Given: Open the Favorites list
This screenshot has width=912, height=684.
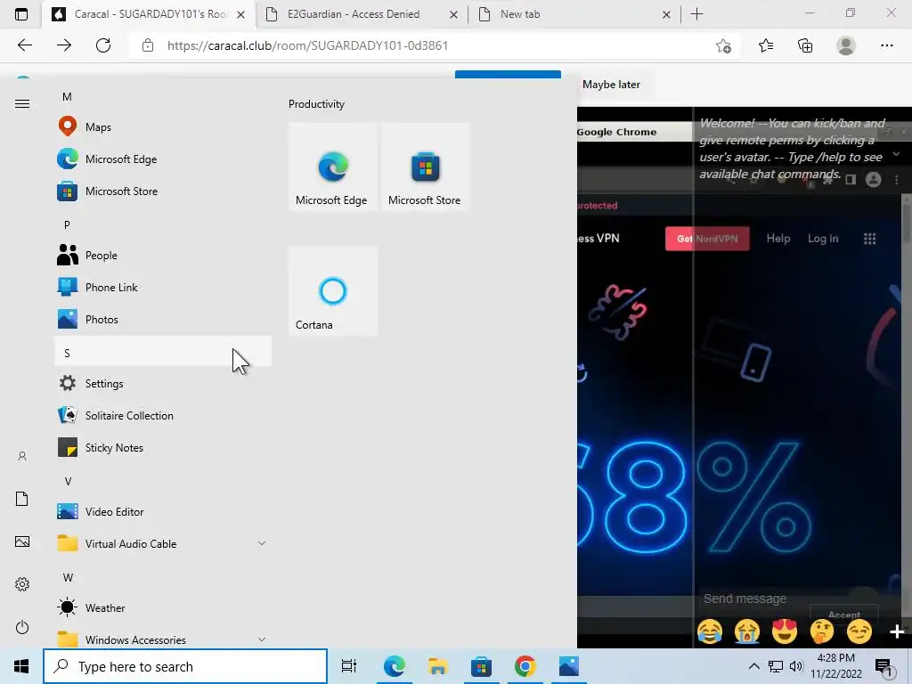Looking at the screenshot, I should 765,45.
